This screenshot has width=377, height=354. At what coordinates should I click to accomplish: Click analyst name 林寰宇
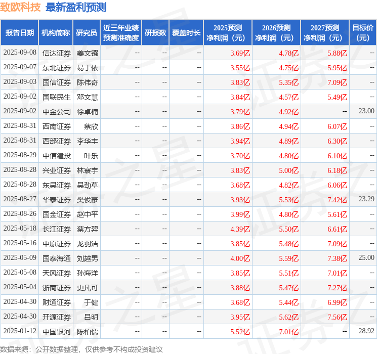[88, 170]
